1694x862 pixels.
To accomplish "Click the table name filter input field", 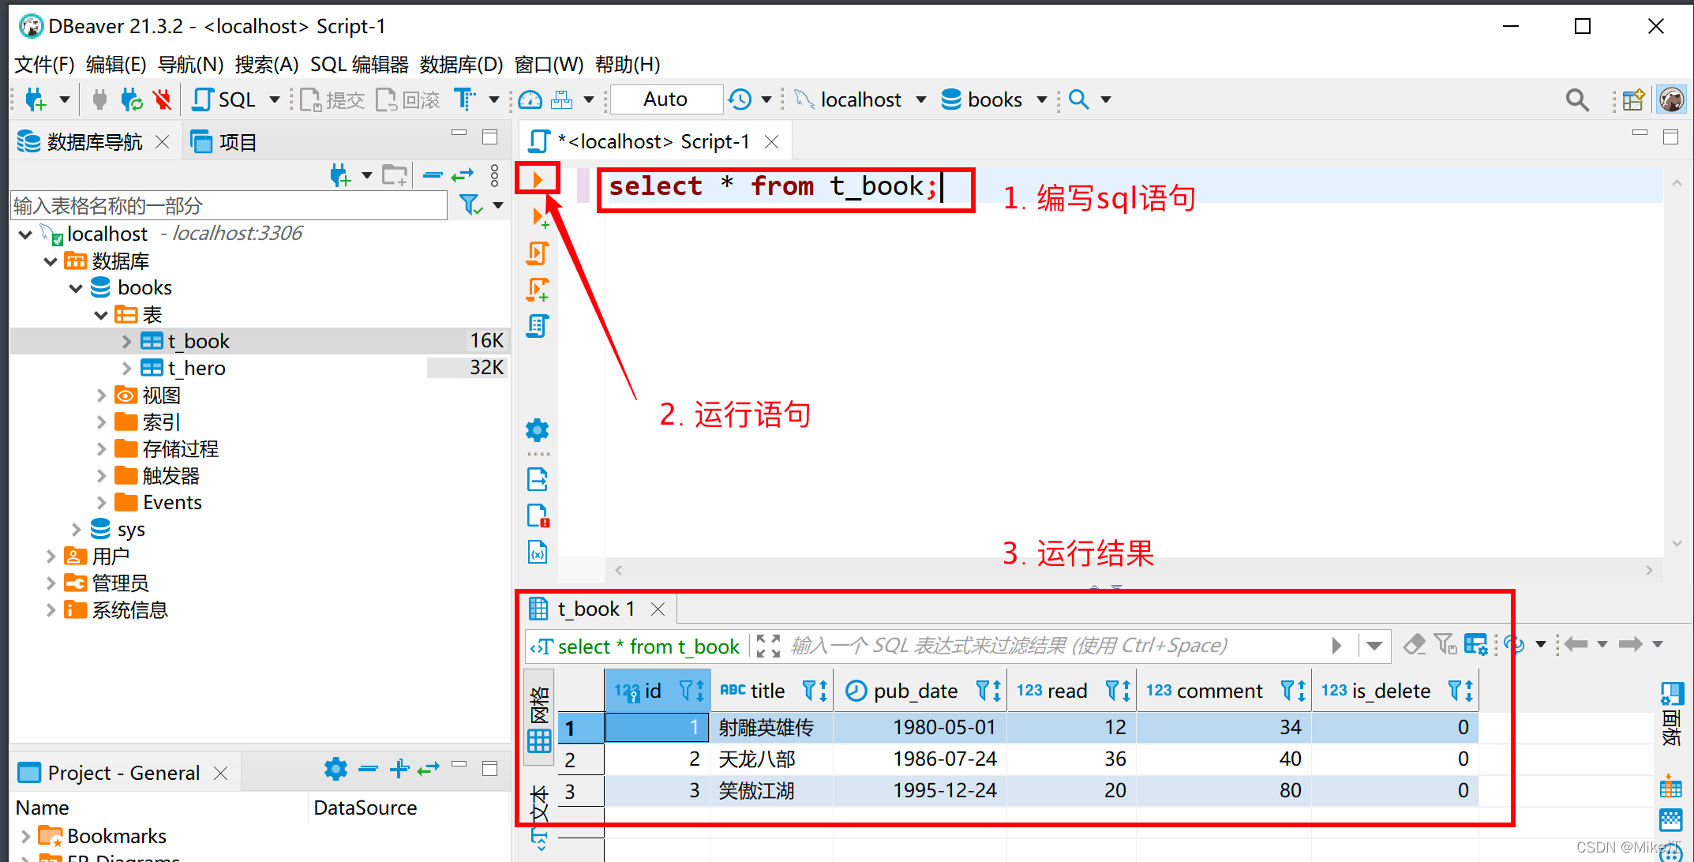I will (x=229, y=206).
